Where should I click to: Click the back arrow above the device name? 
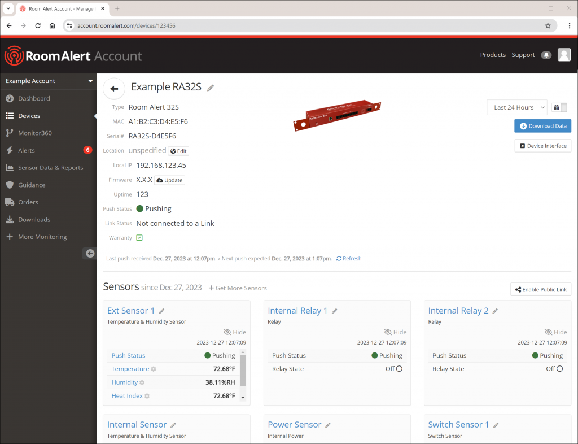[113, 88]
